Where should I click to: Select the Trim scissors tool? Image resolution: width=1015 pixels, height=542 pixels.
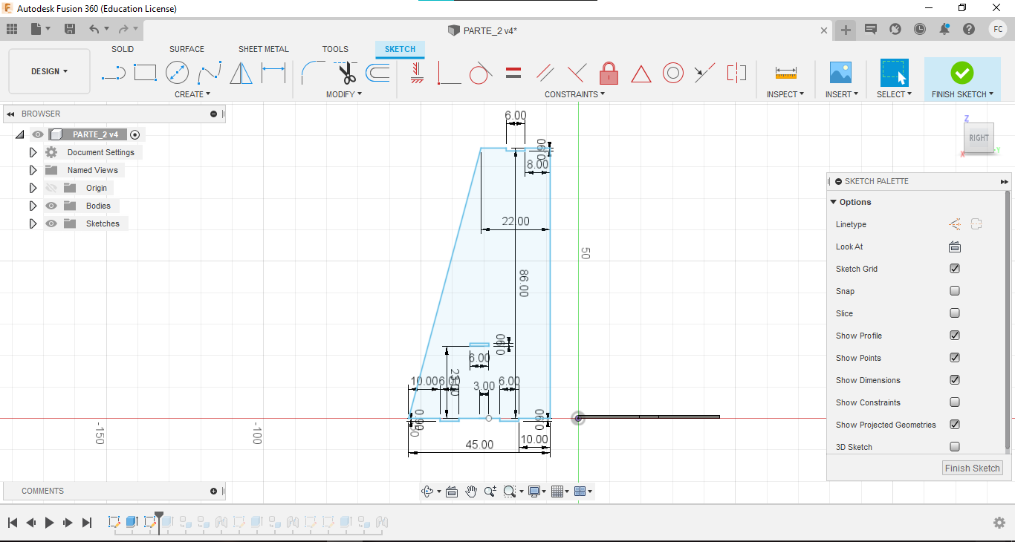coord(346,73)
